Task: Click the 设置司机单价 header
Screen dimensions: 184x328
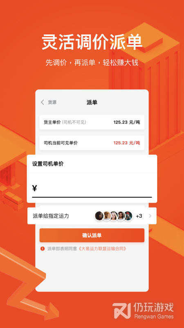Action: click(48, 164)
